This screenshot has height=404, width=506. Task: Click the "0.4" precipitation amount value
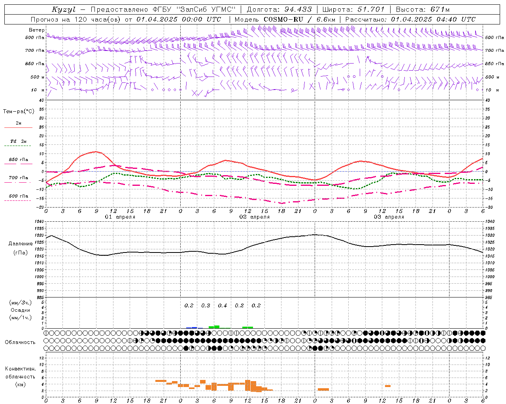(x=223, y=305)
